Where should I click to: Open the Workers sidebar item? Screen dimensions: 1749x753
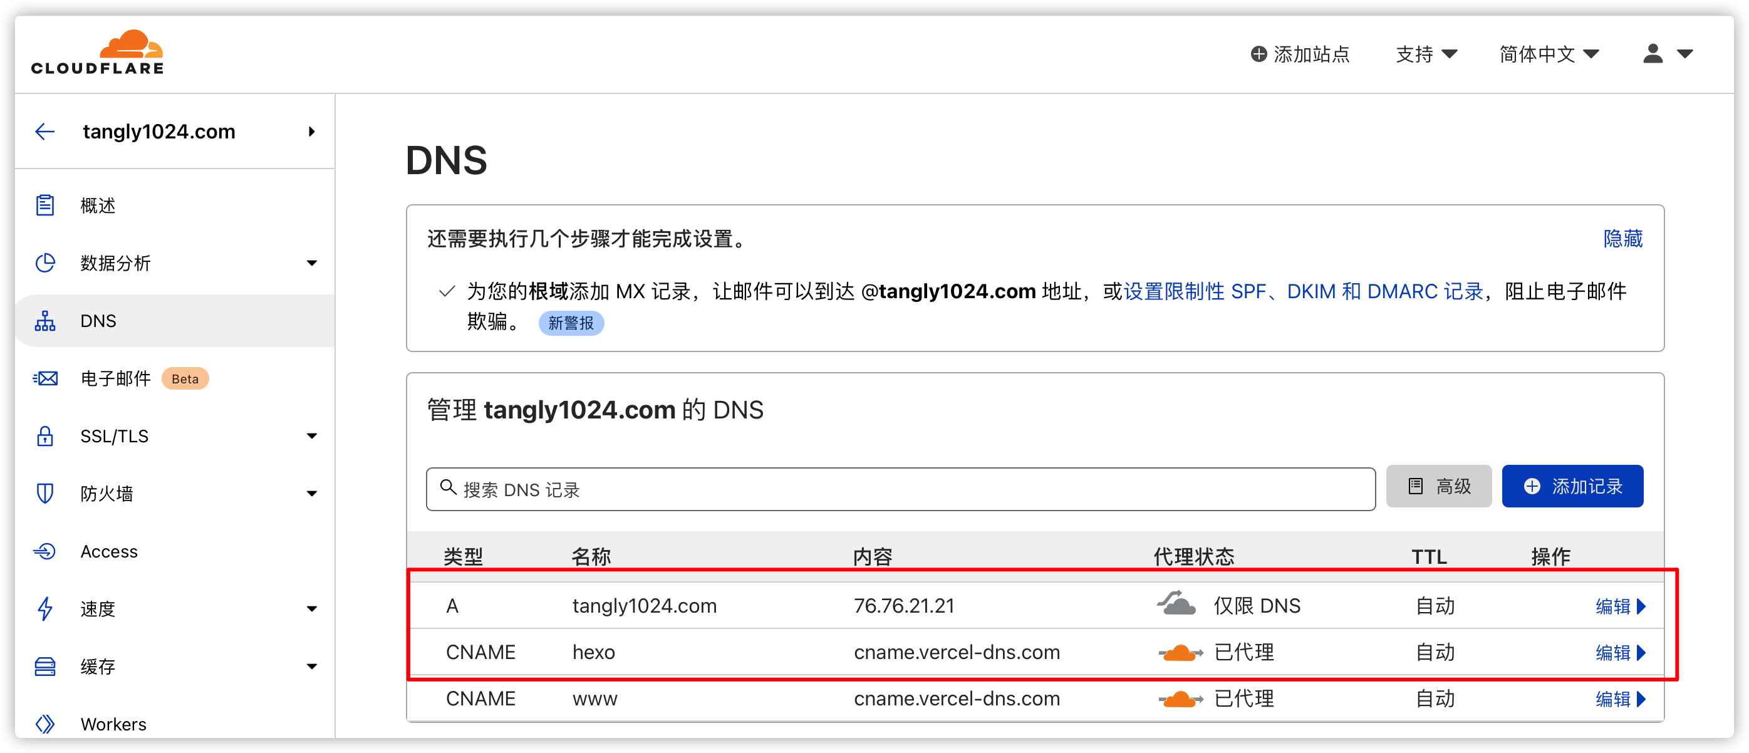[113, 724]
